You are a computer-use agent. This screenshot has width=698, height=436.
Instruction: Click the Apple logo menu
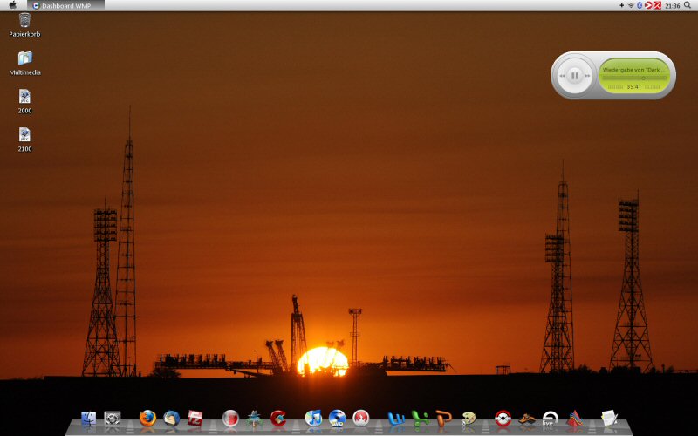click(x=12, y=5)
